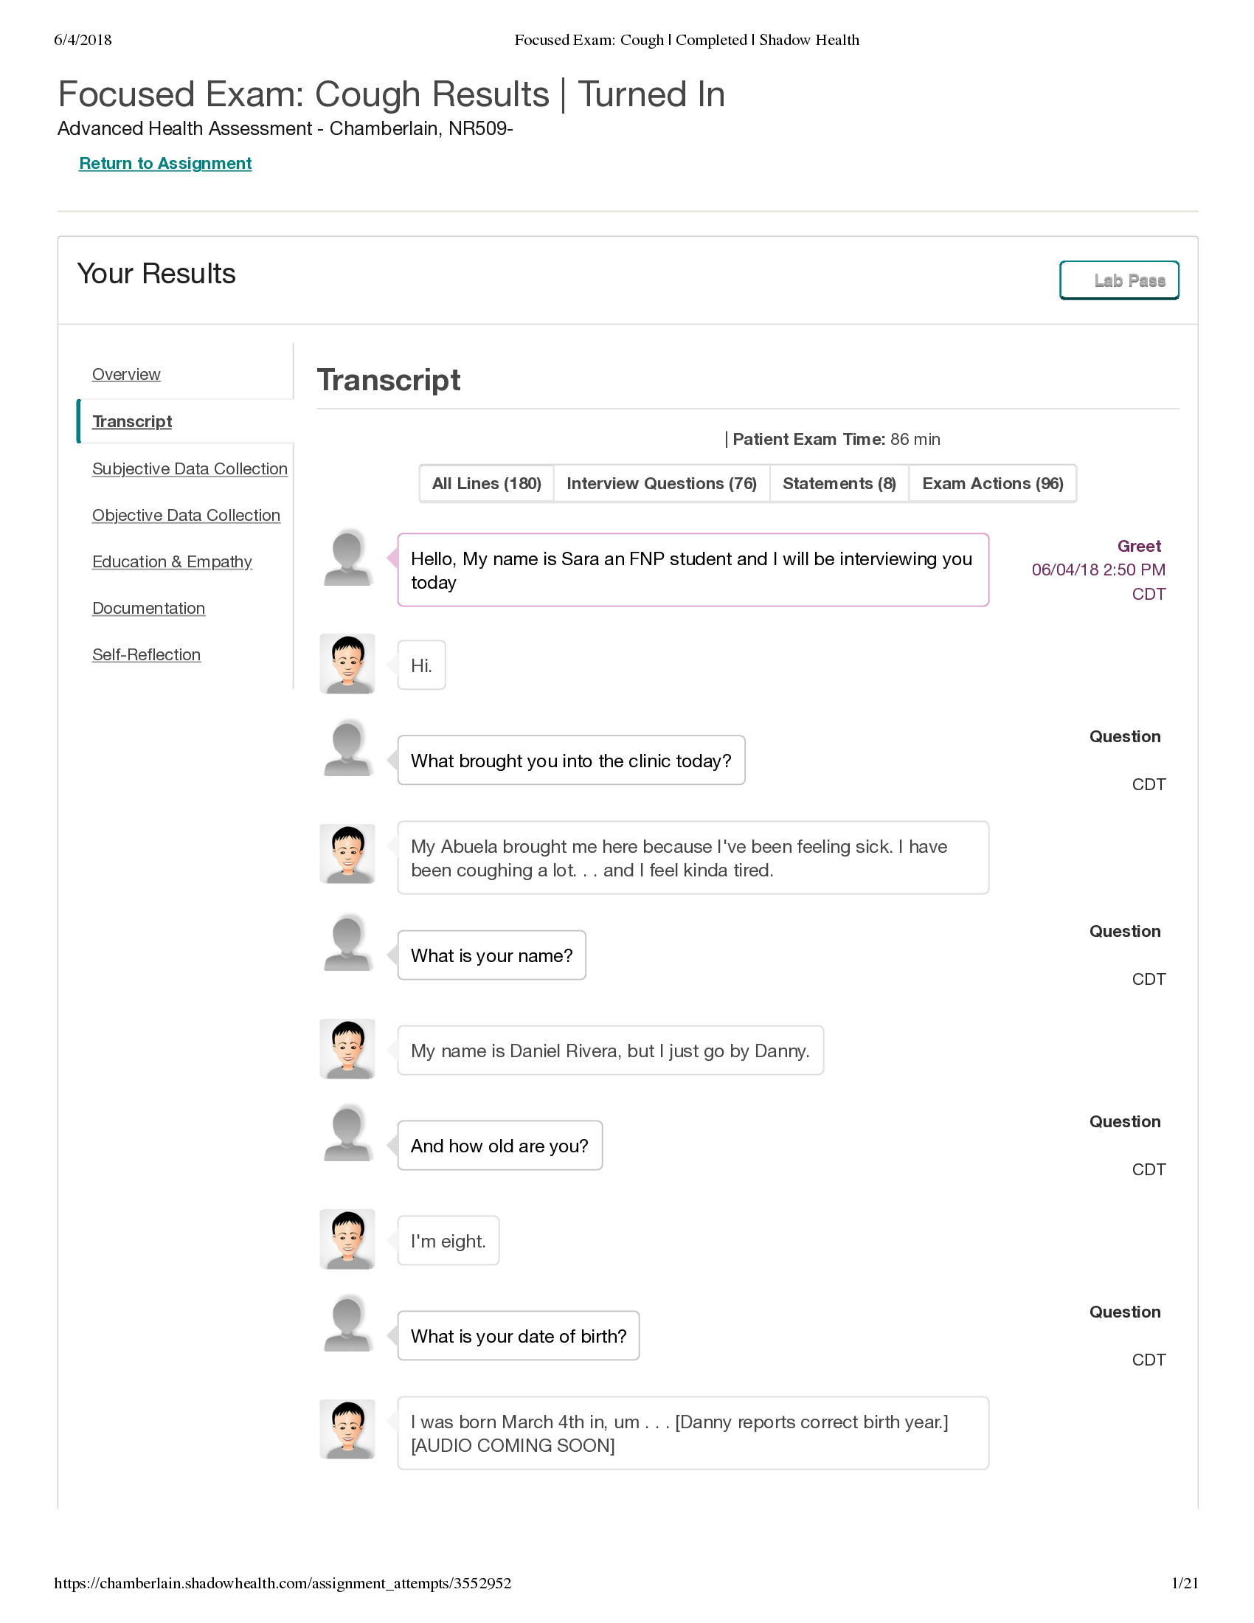Click Danny's avatar next to the Daniel Rivera reply
The height and width of the screenshot is (1623, 1254).
347,1048
